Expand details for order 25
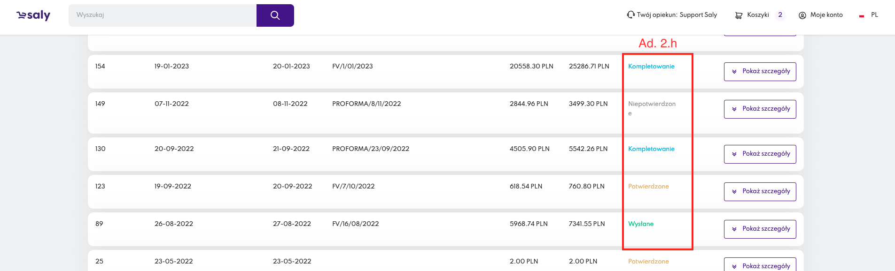 760,265
